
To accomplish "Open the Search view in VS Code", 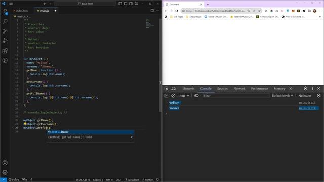I will (5, 21).
